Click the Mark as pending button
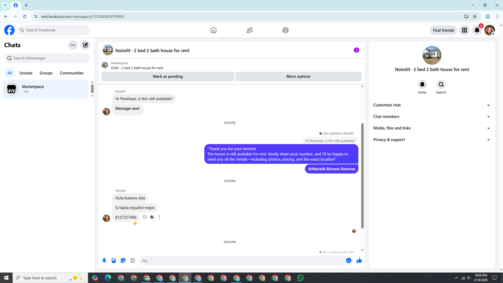 [168, 77]
